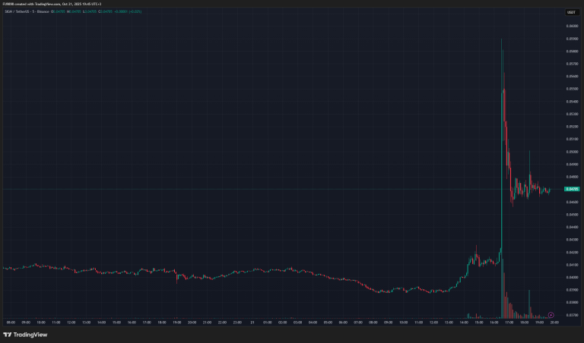
Task: Click the TradingView logo icon
Action: pos(8,335)
